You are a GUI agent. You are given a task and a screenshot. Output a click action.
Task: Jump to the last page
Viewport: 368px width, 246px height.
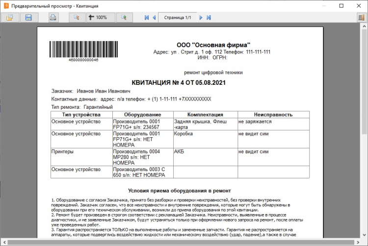[x=209, y=18]
